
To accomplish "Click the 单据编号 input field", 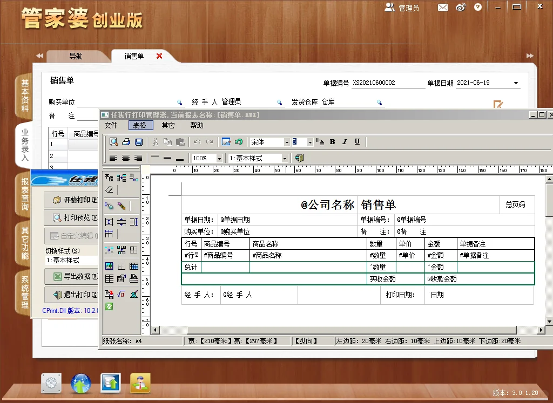I will [x=388, y=83].
